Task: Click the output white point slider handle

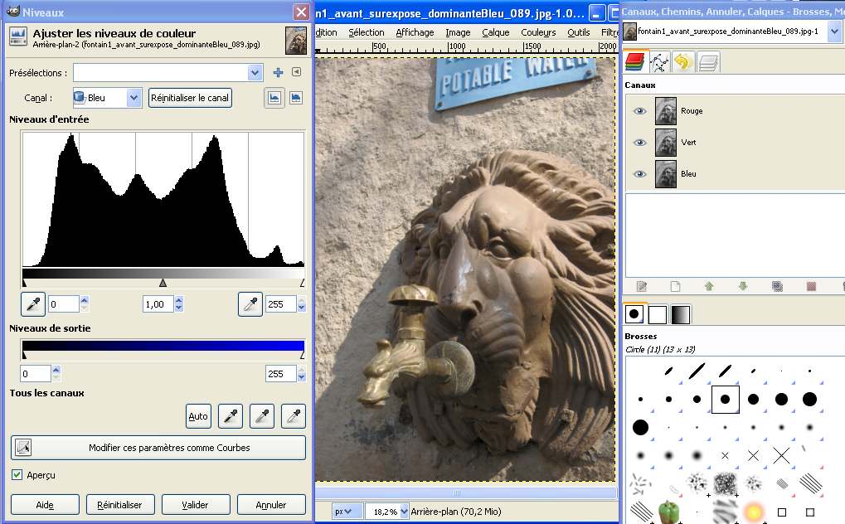Action: pyautogui.click(x=303, y=355)
